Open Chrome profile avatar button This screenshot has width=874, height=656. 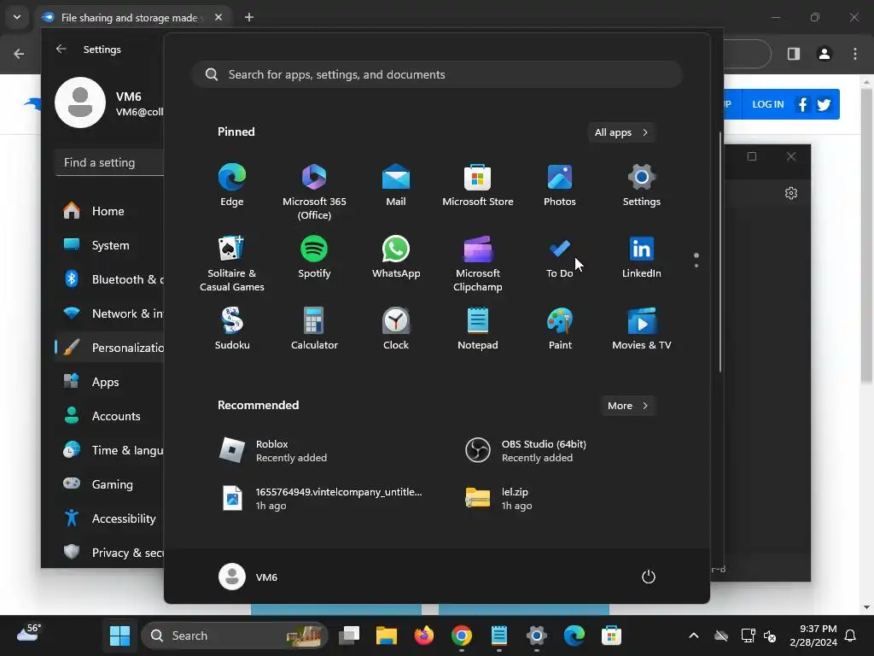coord(824,54)
